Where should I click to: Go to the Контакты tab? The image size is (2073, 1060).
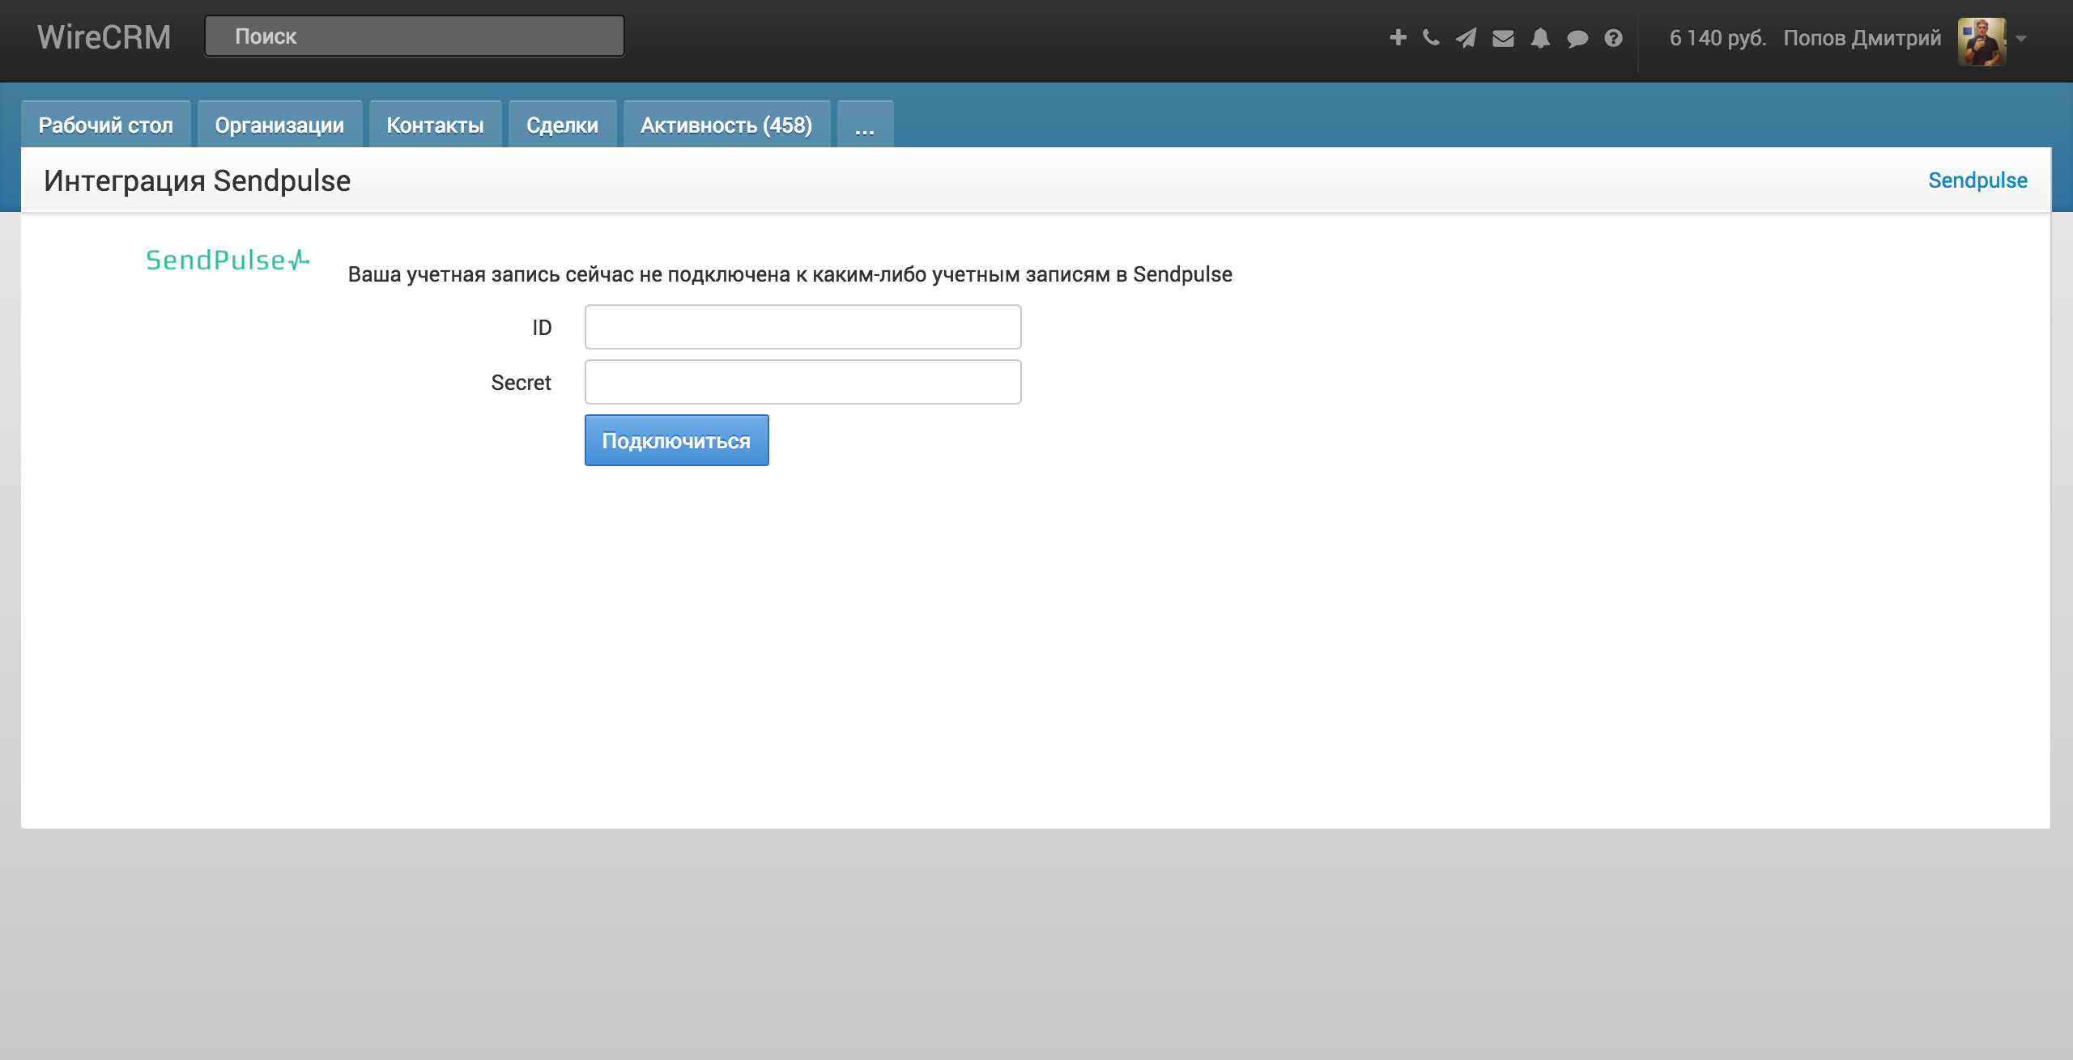[435, 125]
